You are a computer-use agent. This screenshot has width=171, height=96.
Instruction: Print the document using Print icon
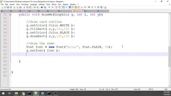tap(20, 7)
